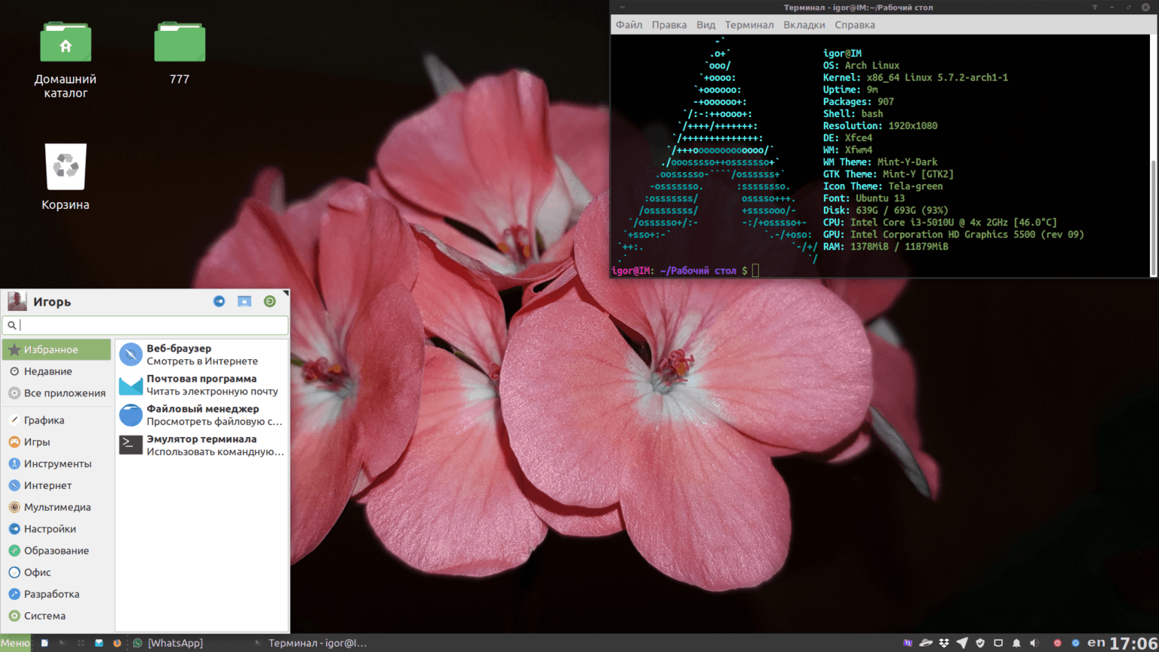Click the green log out icon
The image size is (1159, 652).
(x=269, y=301)
